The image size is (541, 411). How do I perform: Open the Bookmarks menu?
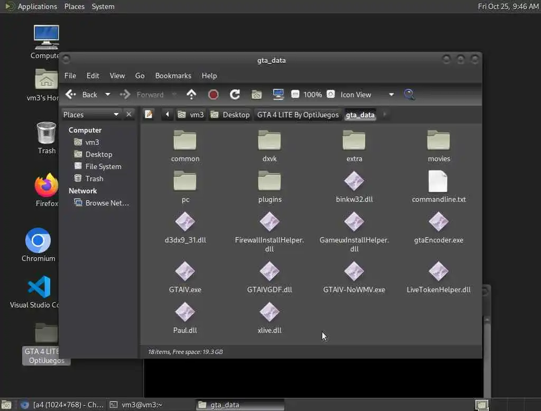coord(173,76)
